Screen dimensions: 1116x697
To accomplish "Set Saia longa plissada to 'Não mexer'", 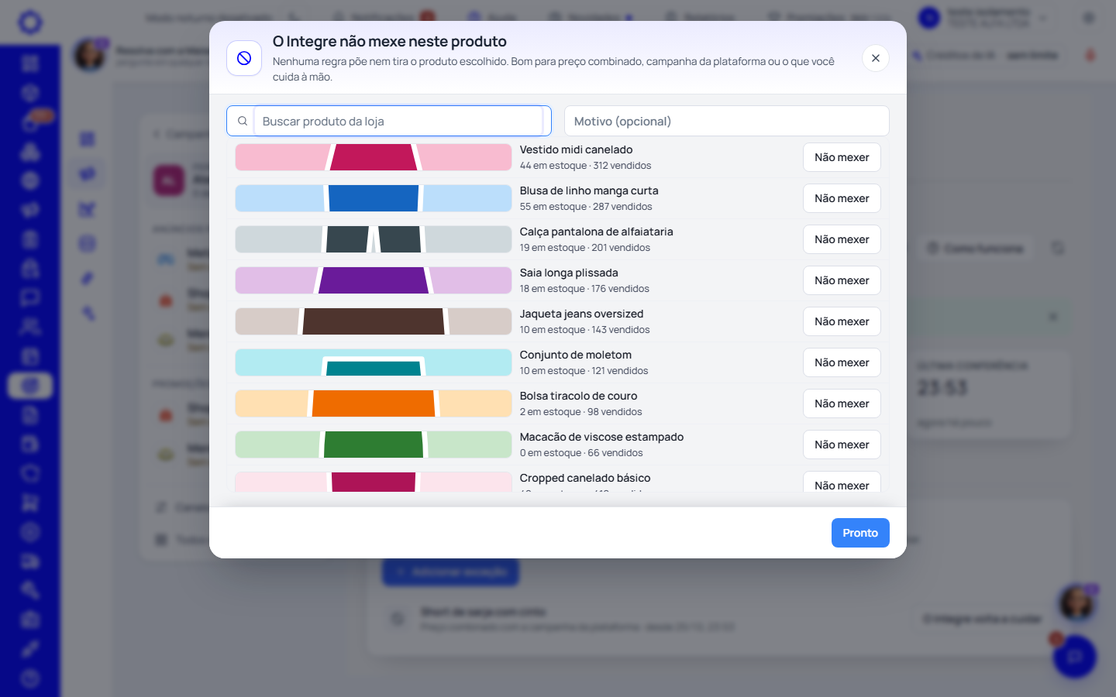I will (842, 280).
